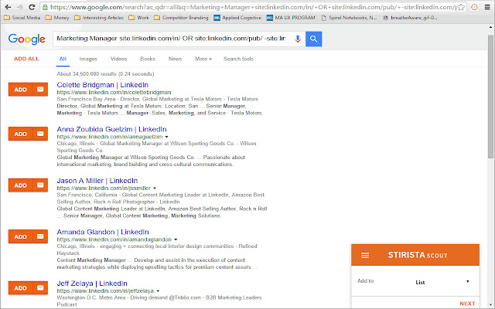Click the colettebridgman LinkedIn URL text
The height and width of the screenshot is (309, 495).
114,93
